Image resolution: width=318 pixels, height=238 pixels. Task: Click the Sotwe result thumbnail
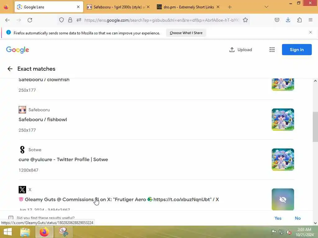pos(283,160)
